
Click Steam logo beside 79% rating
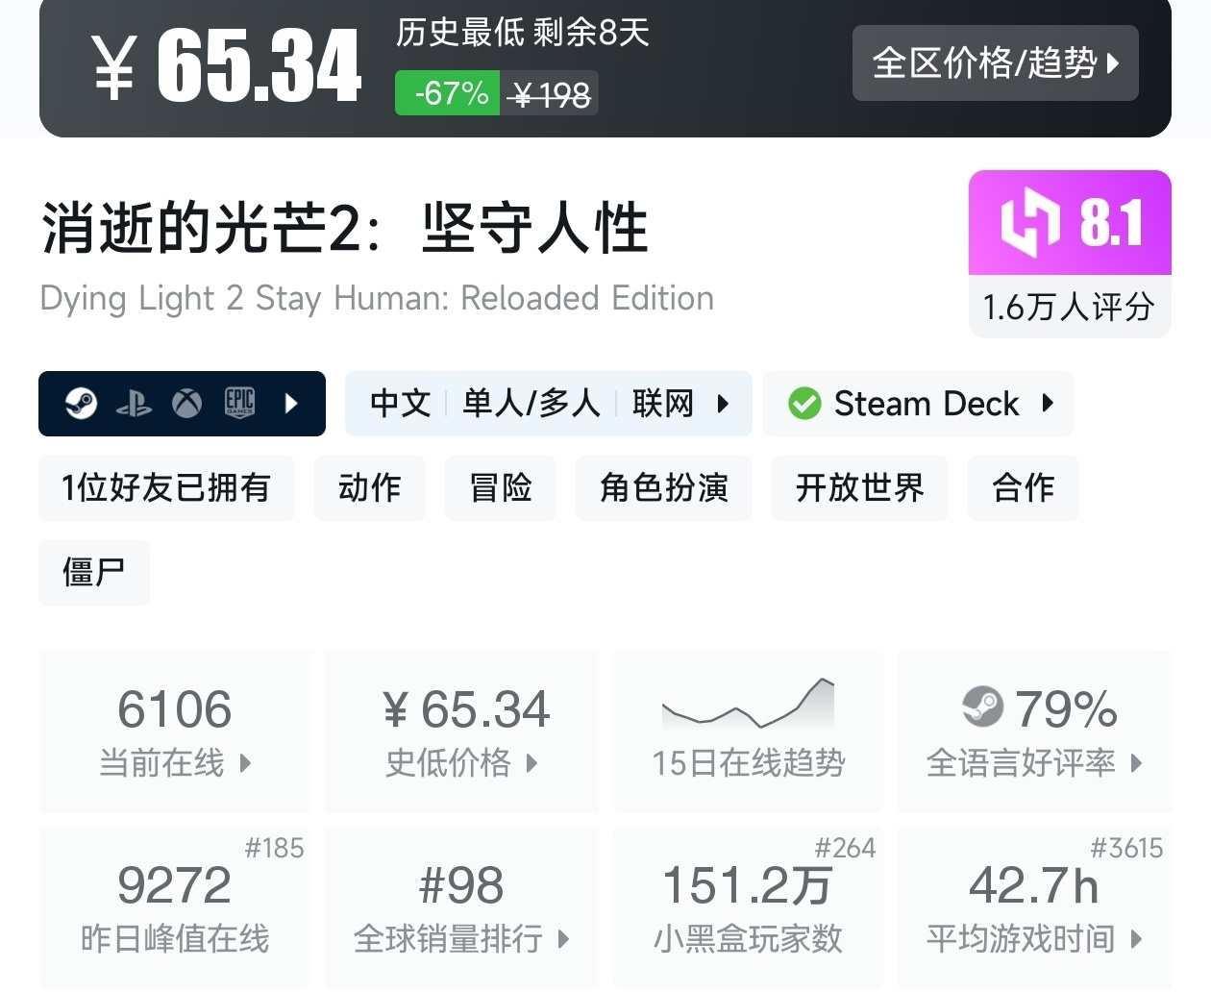click(982, 707)
